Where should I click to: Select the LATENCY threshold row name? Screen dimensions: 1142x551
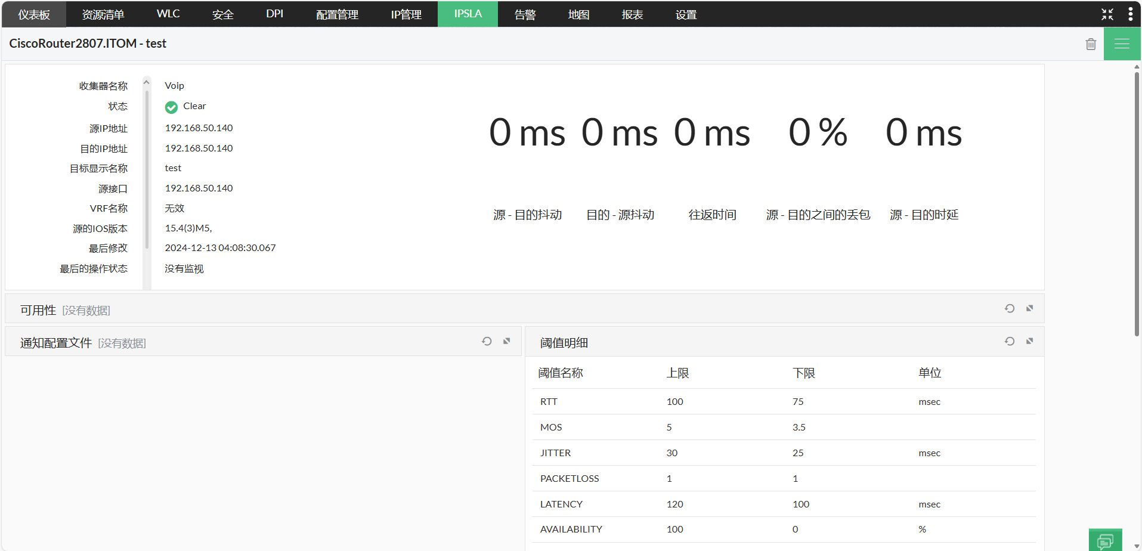pyautogui.click(x=561, y=504)
